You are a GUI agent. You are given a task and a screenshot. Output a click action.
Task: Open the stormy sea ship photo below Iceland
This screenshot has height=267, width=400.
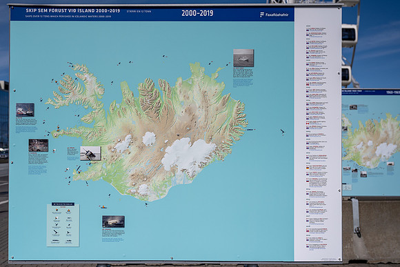pos(113,221)
